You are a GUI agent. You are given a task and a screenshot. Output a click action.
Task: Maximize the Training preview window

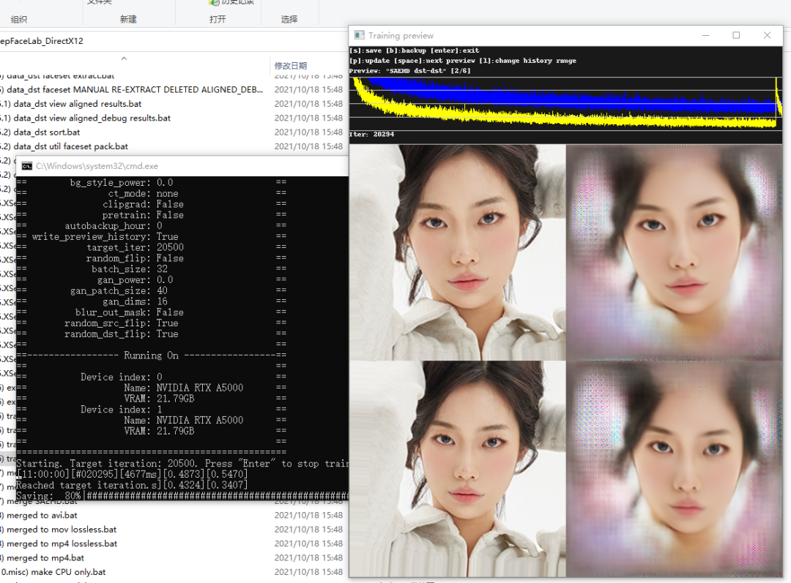click(x=736, y=35)
